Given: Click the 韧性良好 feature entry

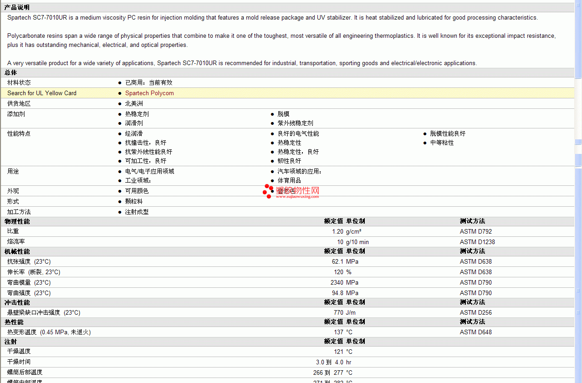Looking at the screenshot, I should tap(290, 161).
